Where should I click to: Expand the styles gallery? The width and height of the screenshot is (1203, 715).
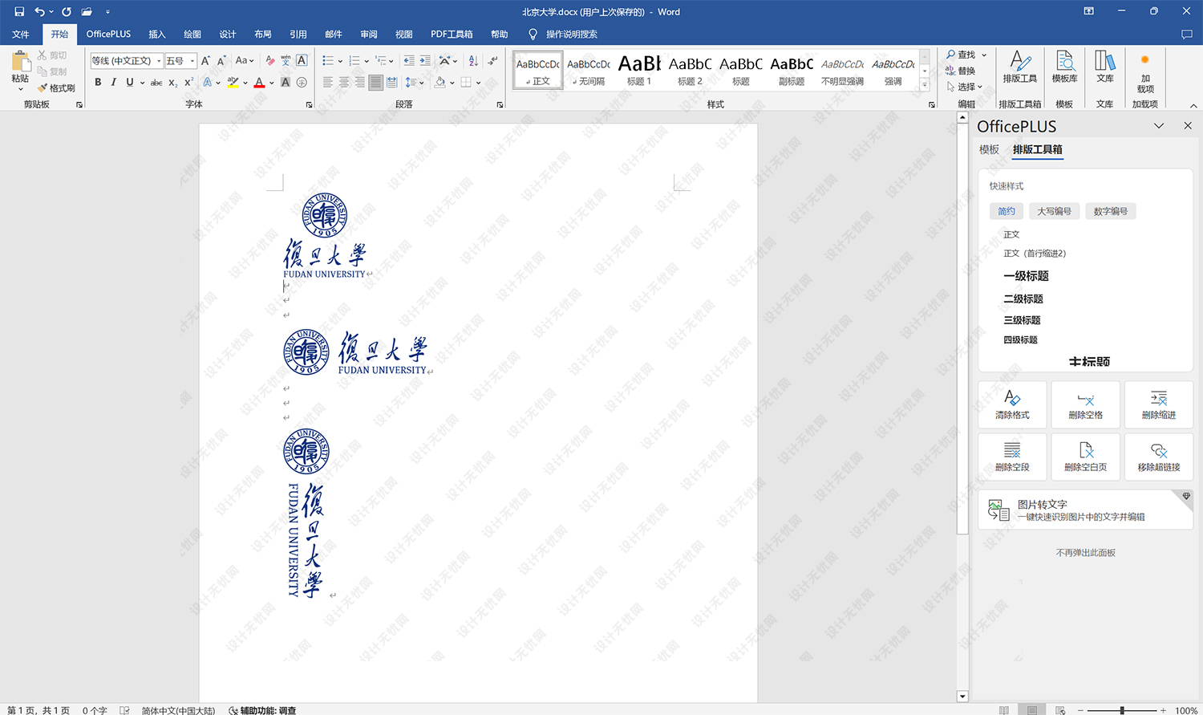pos(925,85)
